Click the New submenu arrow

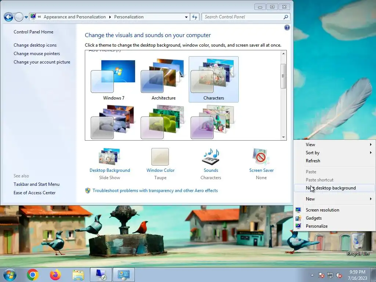(371, 199)
